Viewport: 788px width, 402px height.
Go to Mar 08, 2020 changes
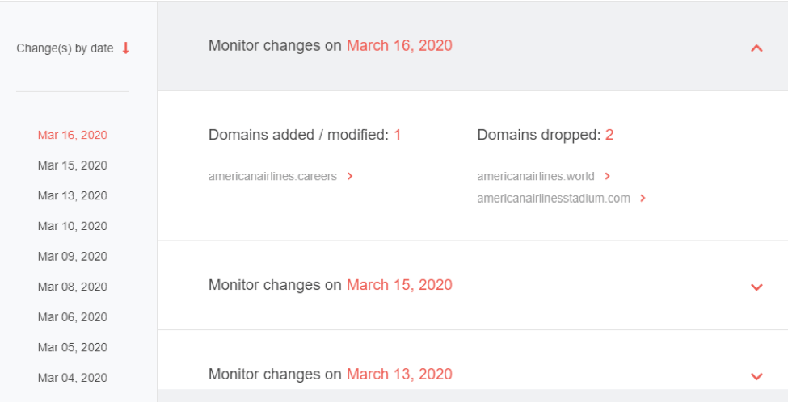(x=73, y=287)
